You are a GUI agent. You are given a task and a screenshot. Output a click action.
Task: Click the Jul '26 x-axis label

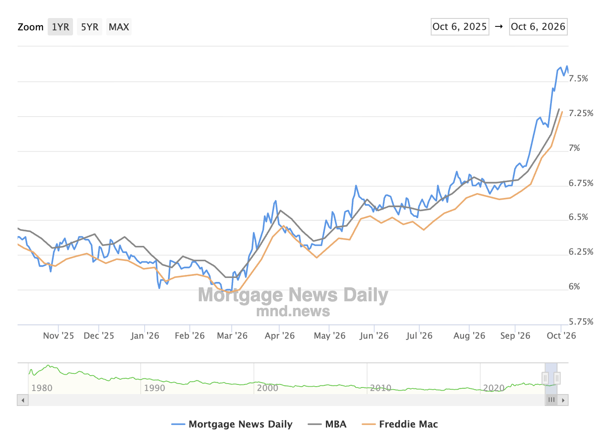pos(420,336)
